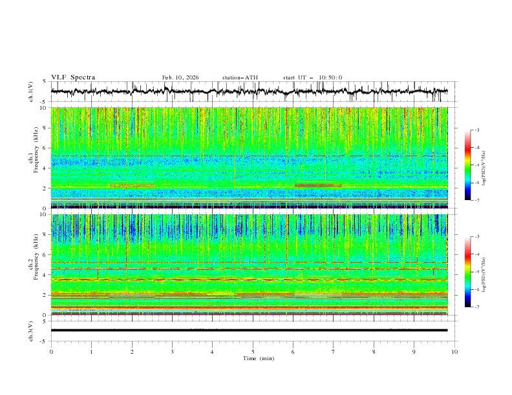Viewport: 512px width, 395px height.
Task: Click the ch.1 spectrogram color scale bar
Action: pyautogui.click(x=467, y=165)
